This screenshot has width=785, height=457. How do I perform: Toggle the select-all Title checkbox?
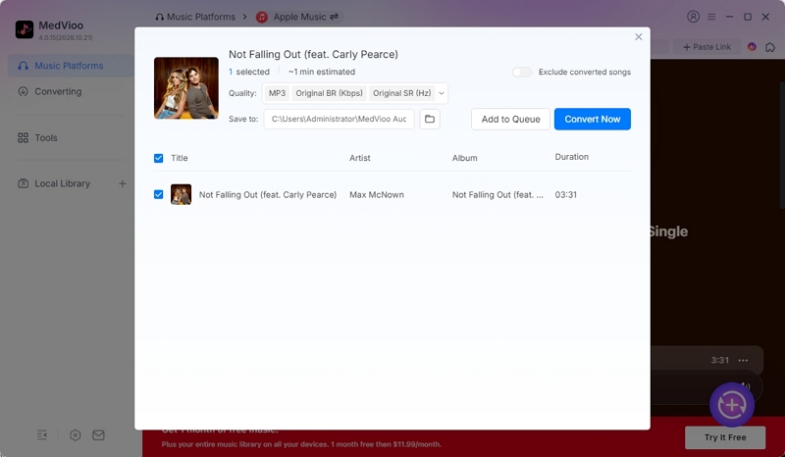click(158, 158)
